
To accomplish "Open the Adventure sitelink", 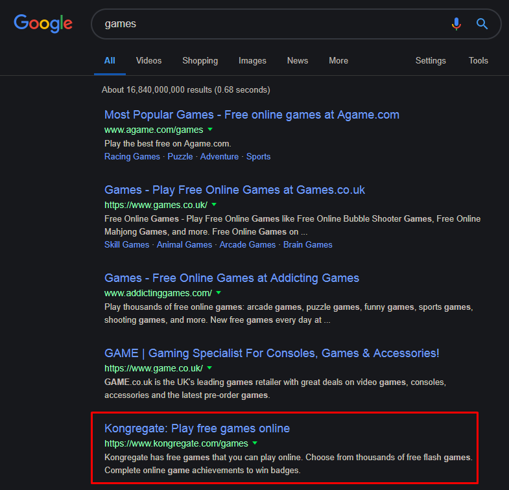I will coord(219,156).
